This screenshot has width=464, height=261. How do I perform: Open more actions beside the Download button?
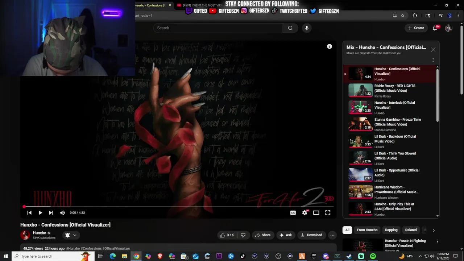tap(332, 235)
